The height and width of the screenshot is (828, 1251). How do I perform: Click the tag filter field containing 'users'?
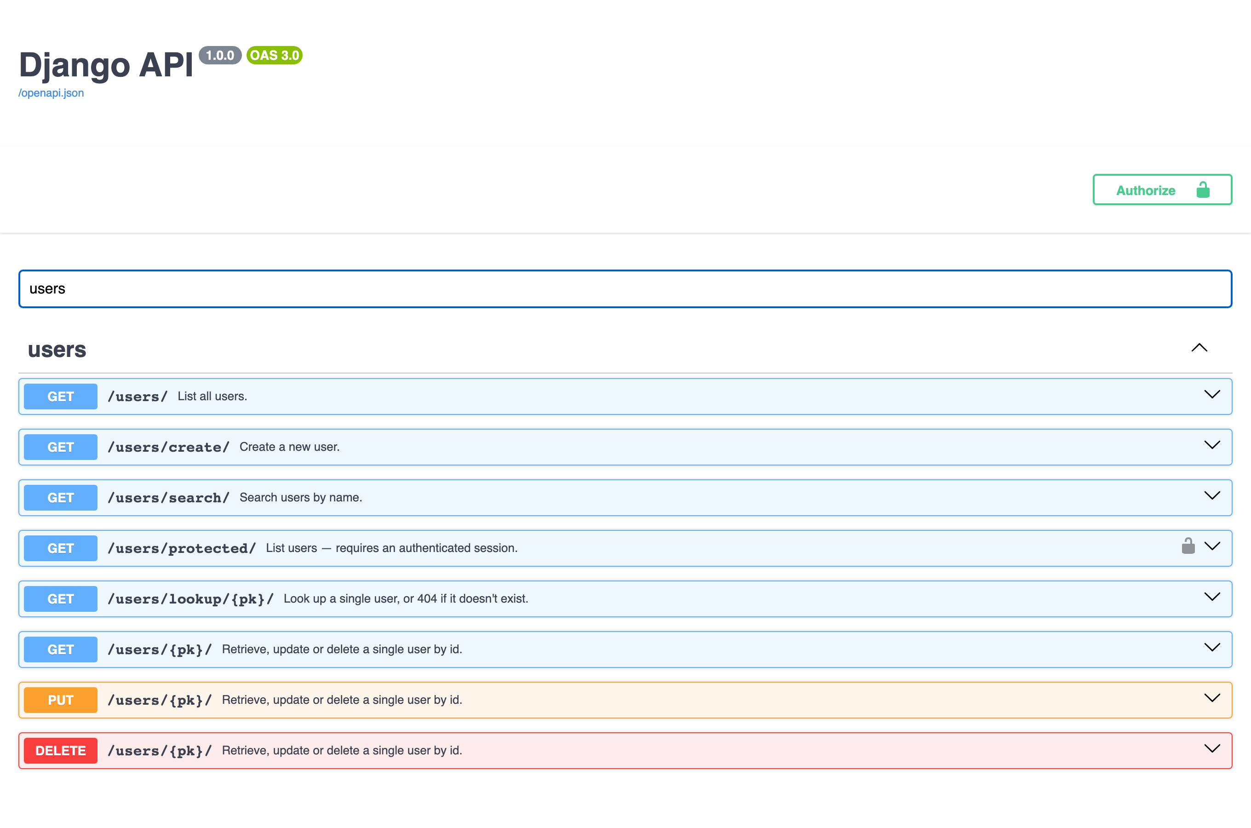click(625, 289)
